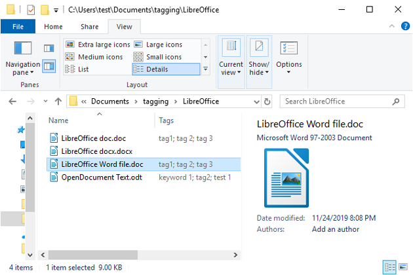
Task: Select Large icons layout
Action: pyautogui.click(x=158, y=45)
